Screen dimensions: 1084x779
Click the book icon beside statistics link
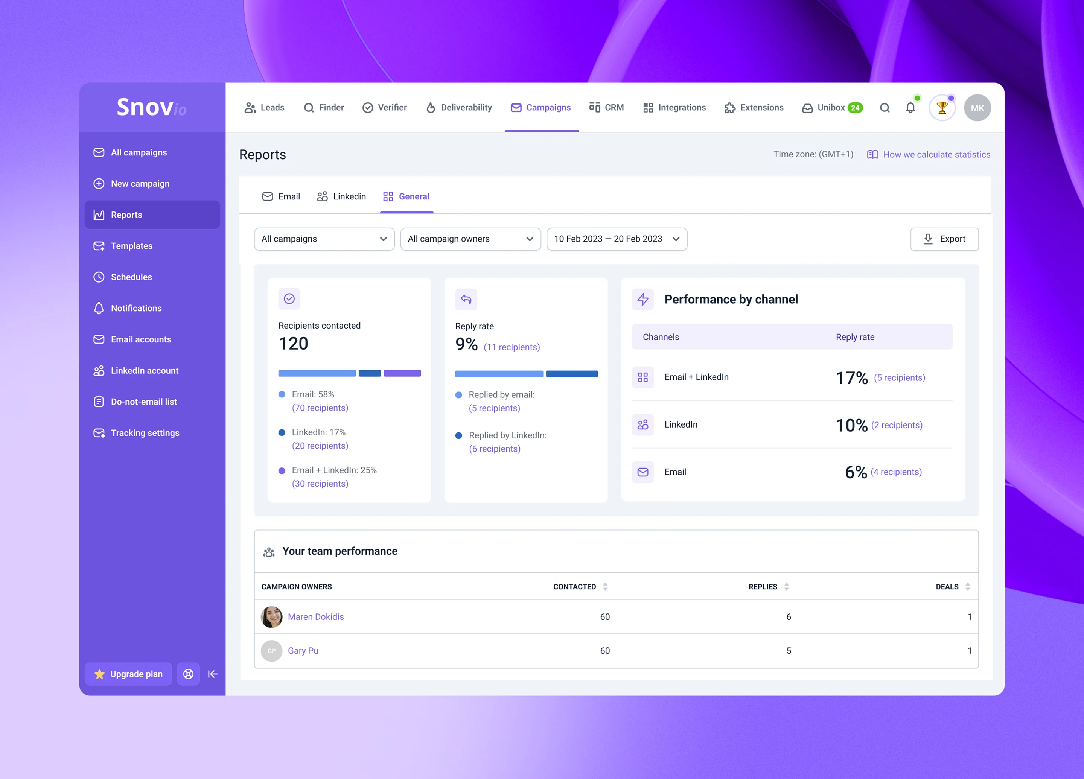873,154
